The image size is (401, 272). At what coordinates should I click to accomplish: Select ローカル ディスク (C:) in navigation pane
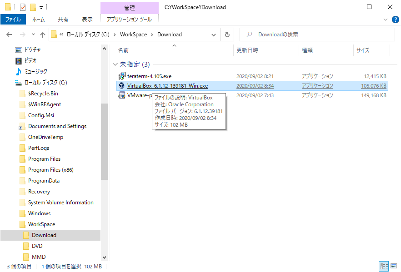pyautogui.click(x=46, y=83)
